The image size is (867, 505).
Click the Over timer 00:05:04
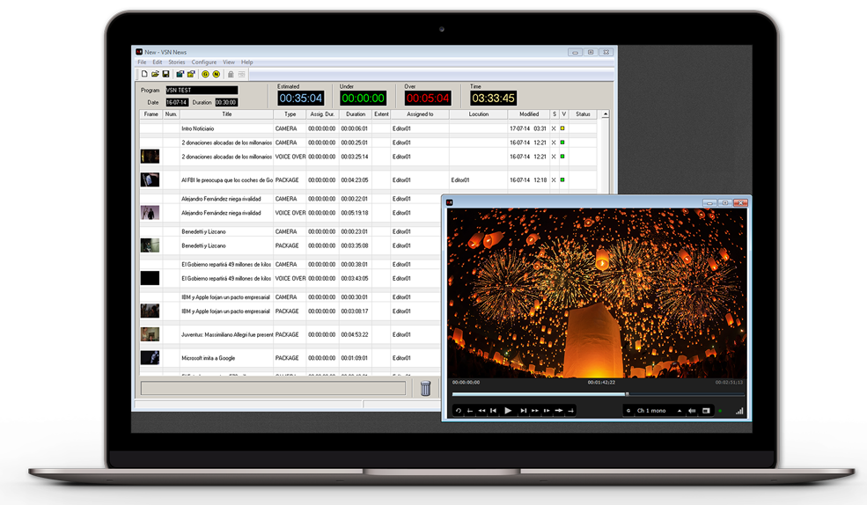pyautogui.click(x=428, y=99)
